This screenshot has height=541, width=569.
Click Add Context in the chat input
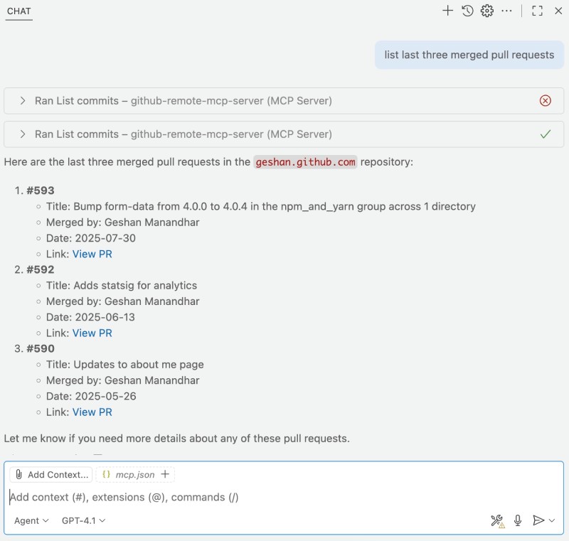click(52, 474)
